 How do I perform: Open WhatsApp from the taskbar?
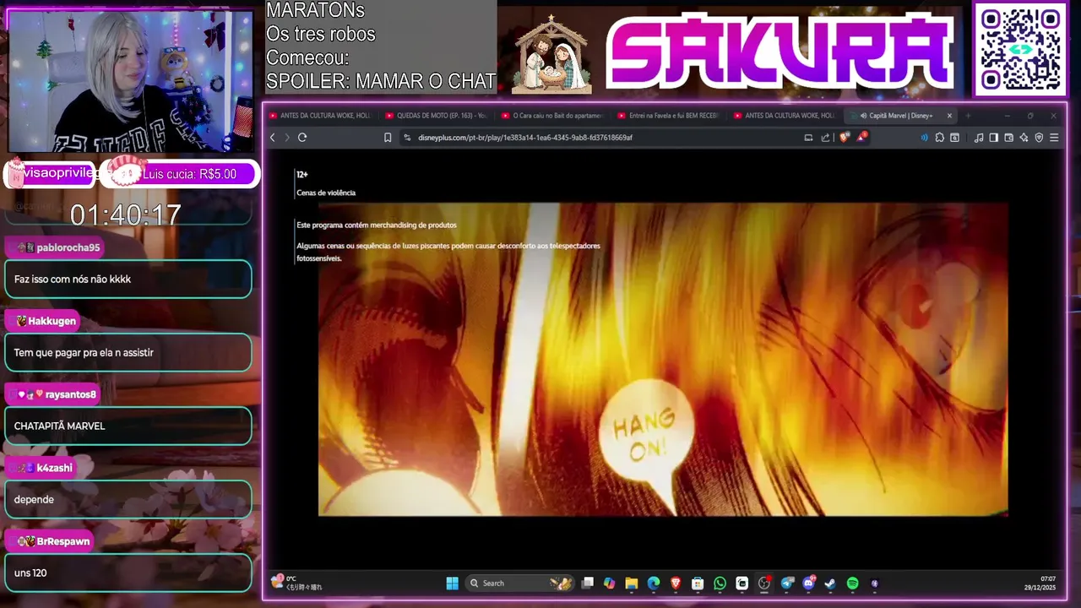click(x=720, y=583)
